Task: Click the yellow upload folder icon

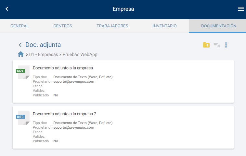Action: (x=206, y=45)
